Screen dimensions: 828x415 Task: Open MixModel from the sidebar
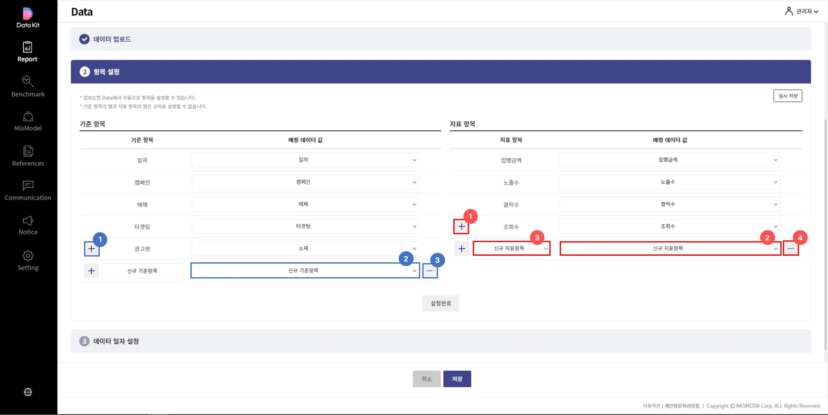click(28, 121)
